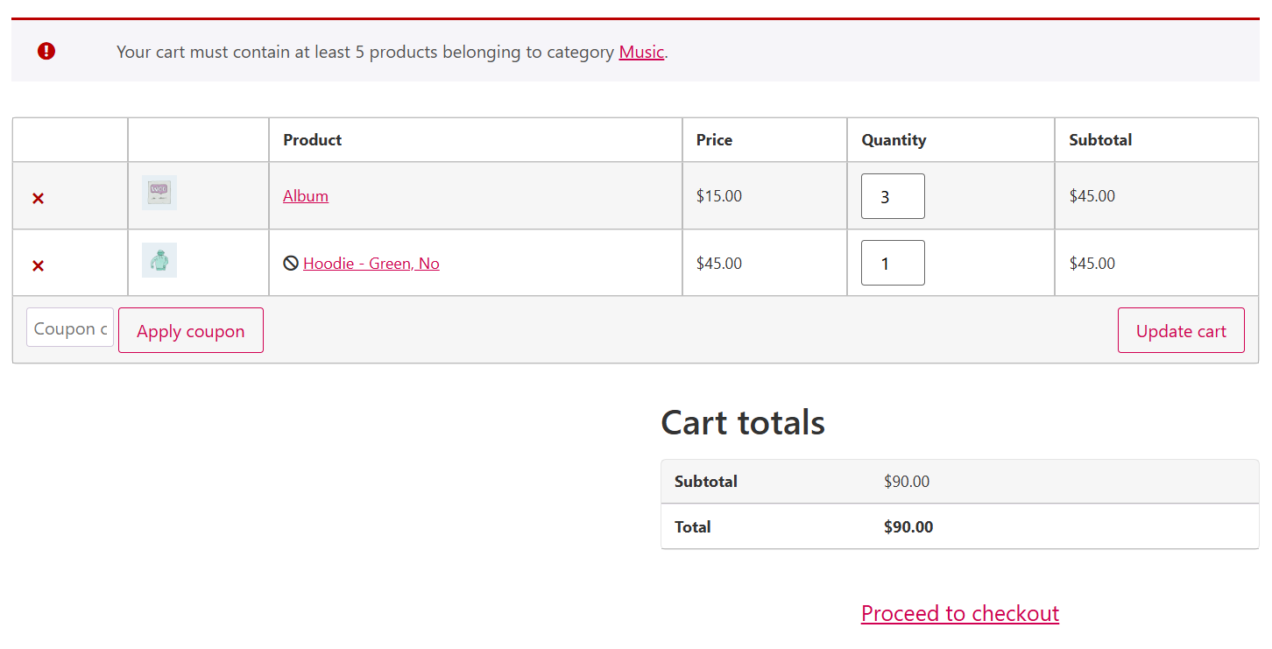Click into the coupon code field
The height and width of the screenshot is (649, 1272).
point(70,328)
